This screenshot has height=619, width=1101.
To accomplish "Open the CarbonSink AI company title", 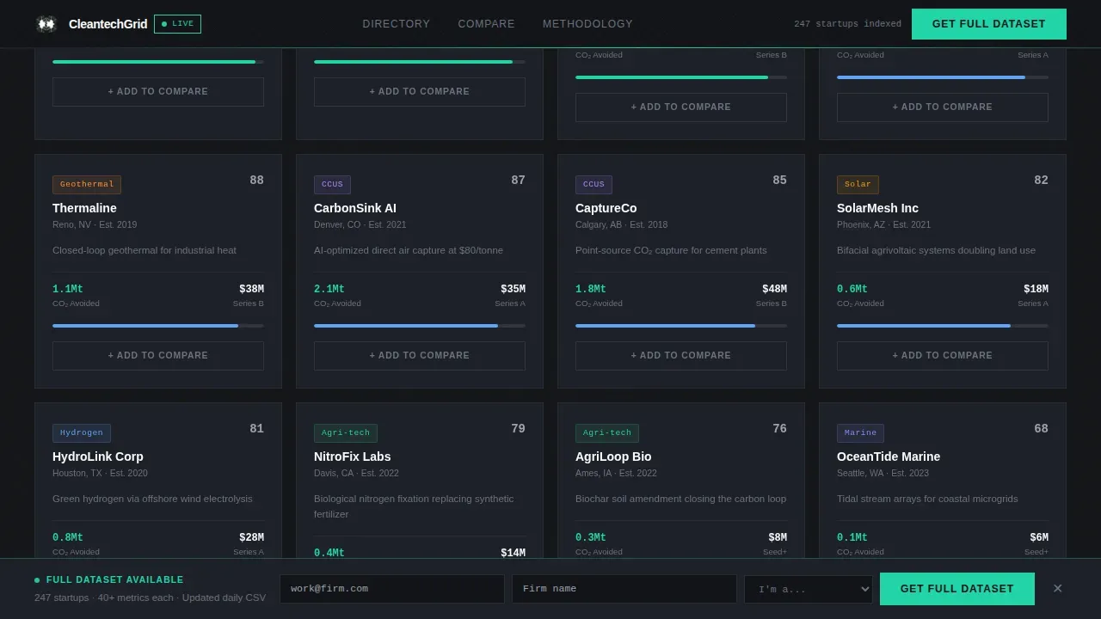I will [355, 208].
